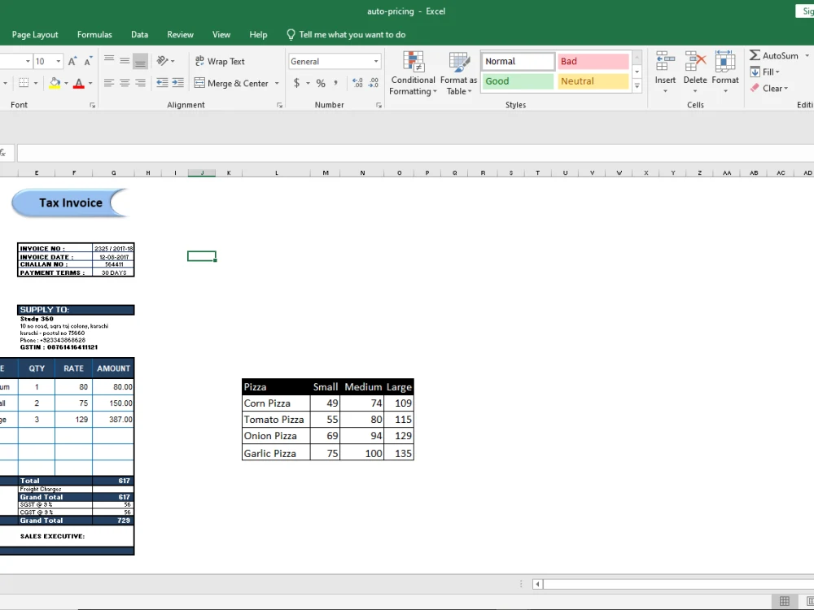Image resolution: width=814 pixels, height=610 pixels.
Task: Switch to Normal view in status bar
Action: click(785, 601)
